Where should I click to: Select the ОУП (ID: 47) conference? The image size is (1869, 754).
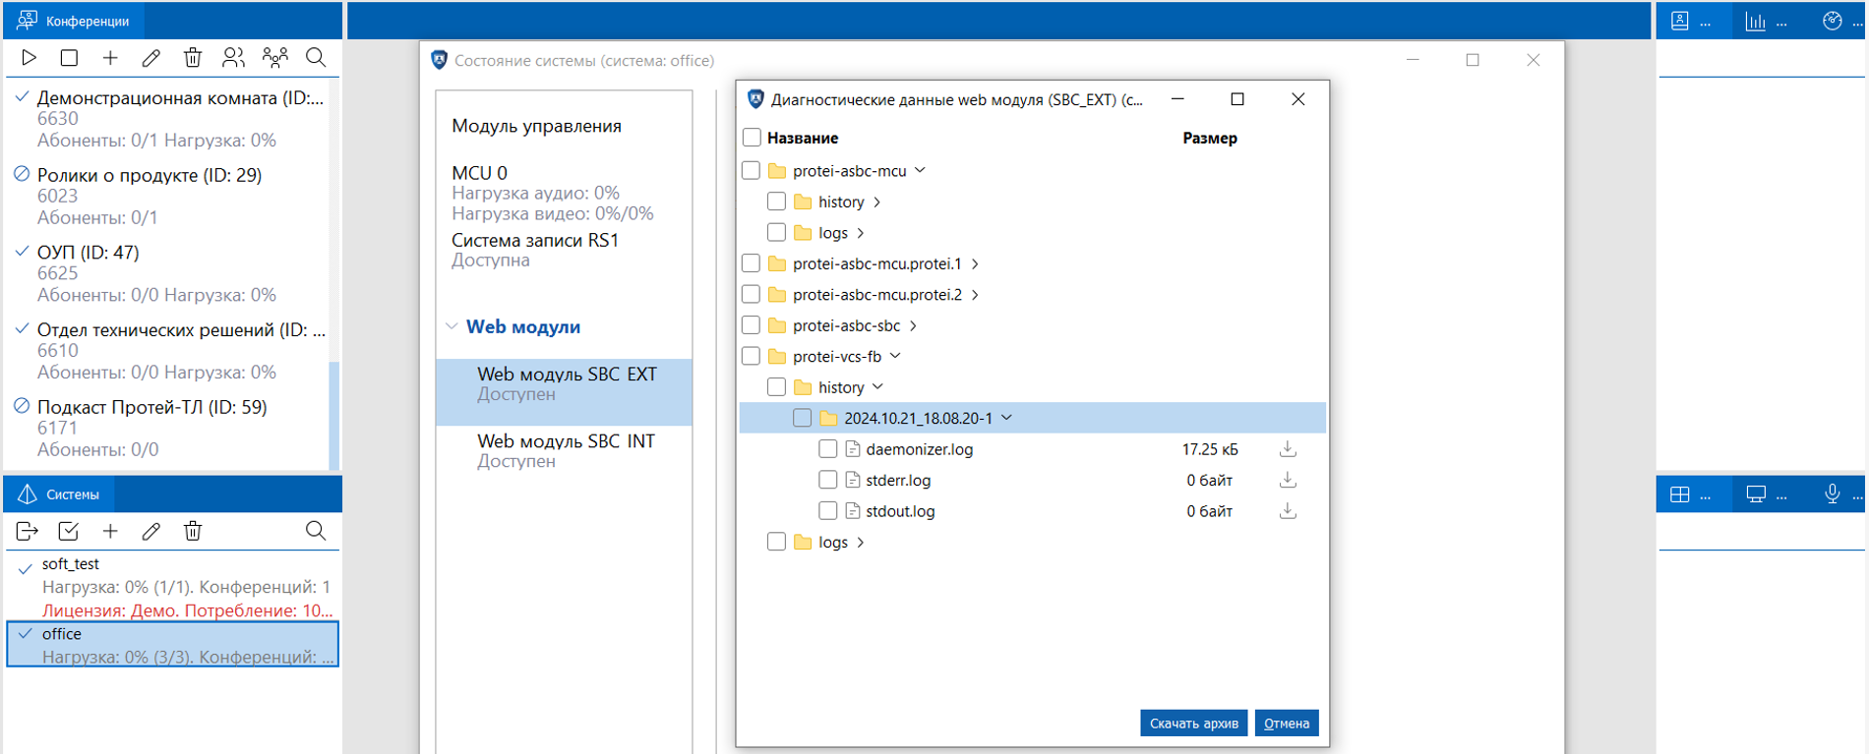170,273
